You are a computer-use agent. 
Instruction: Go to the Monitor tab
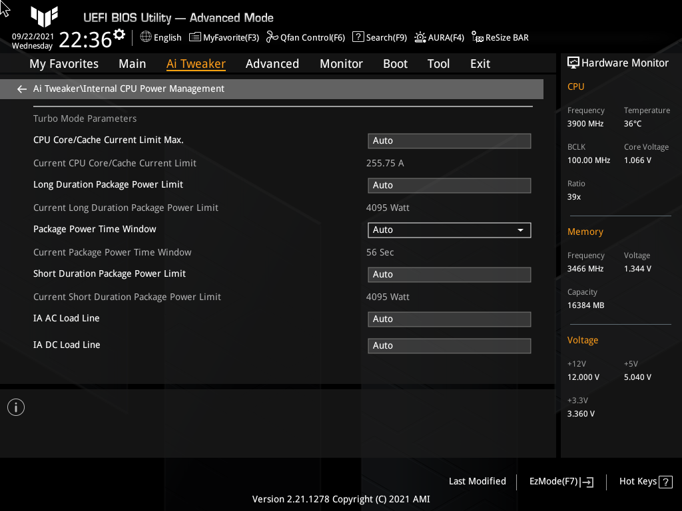click(341, 64)
